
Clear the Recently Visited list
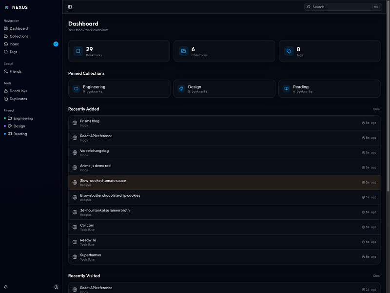click(376, 276)
